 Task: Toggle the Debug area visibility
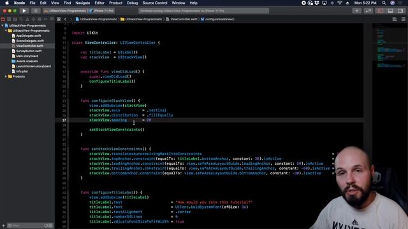(390, 11)
